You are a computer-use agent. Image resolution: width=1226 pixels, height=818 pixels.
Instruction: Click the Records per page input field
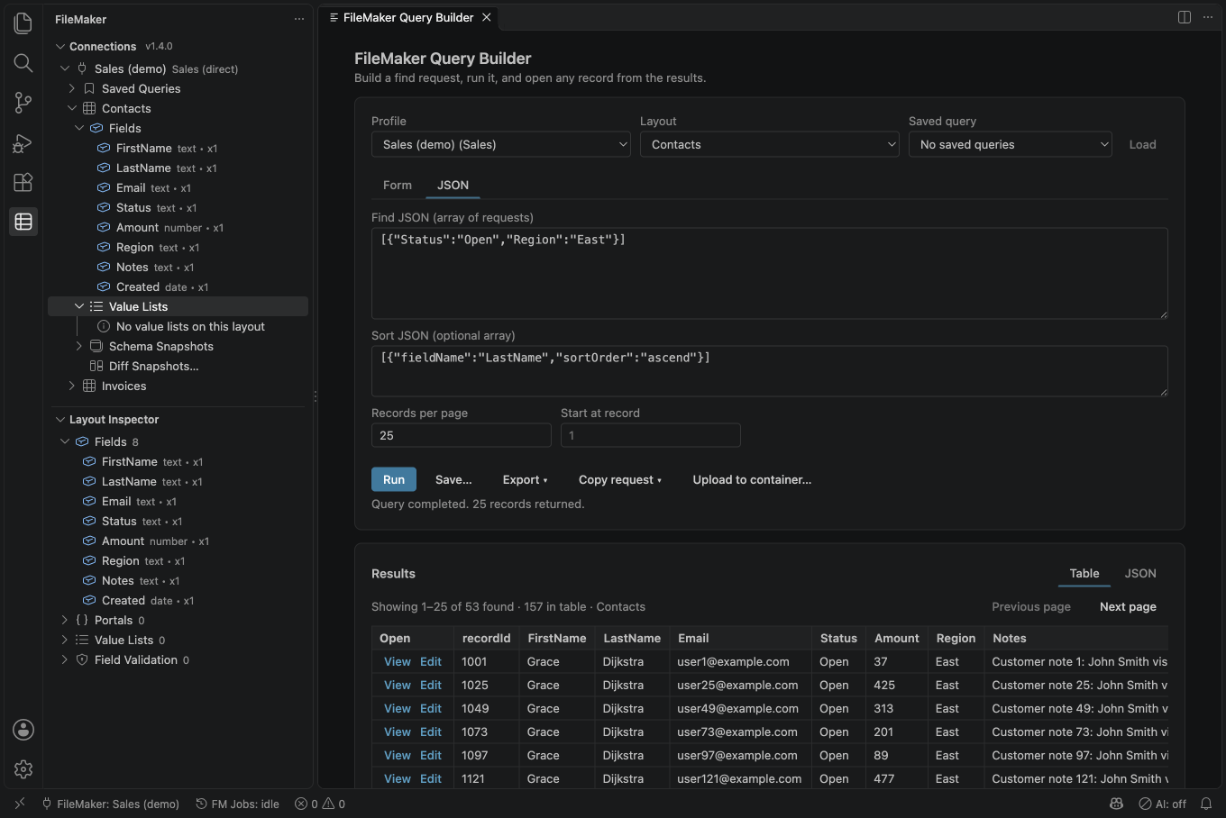tap(462, 435)
